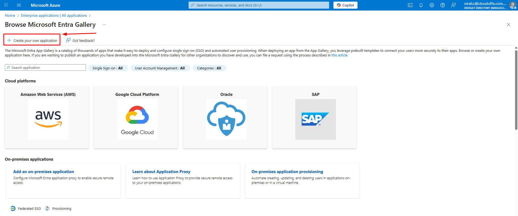Select Google Cloud Platform card title
Viewport: 518px width, 216px height.
[x=137, y=94]
